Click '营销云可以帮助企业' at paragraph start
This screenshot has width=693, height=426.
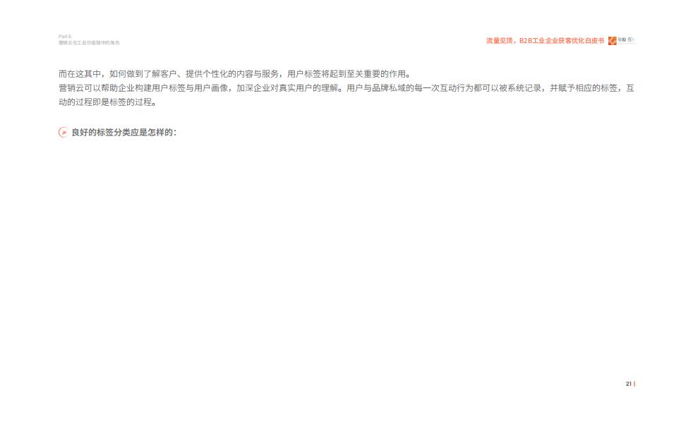(x=97, y=88)
